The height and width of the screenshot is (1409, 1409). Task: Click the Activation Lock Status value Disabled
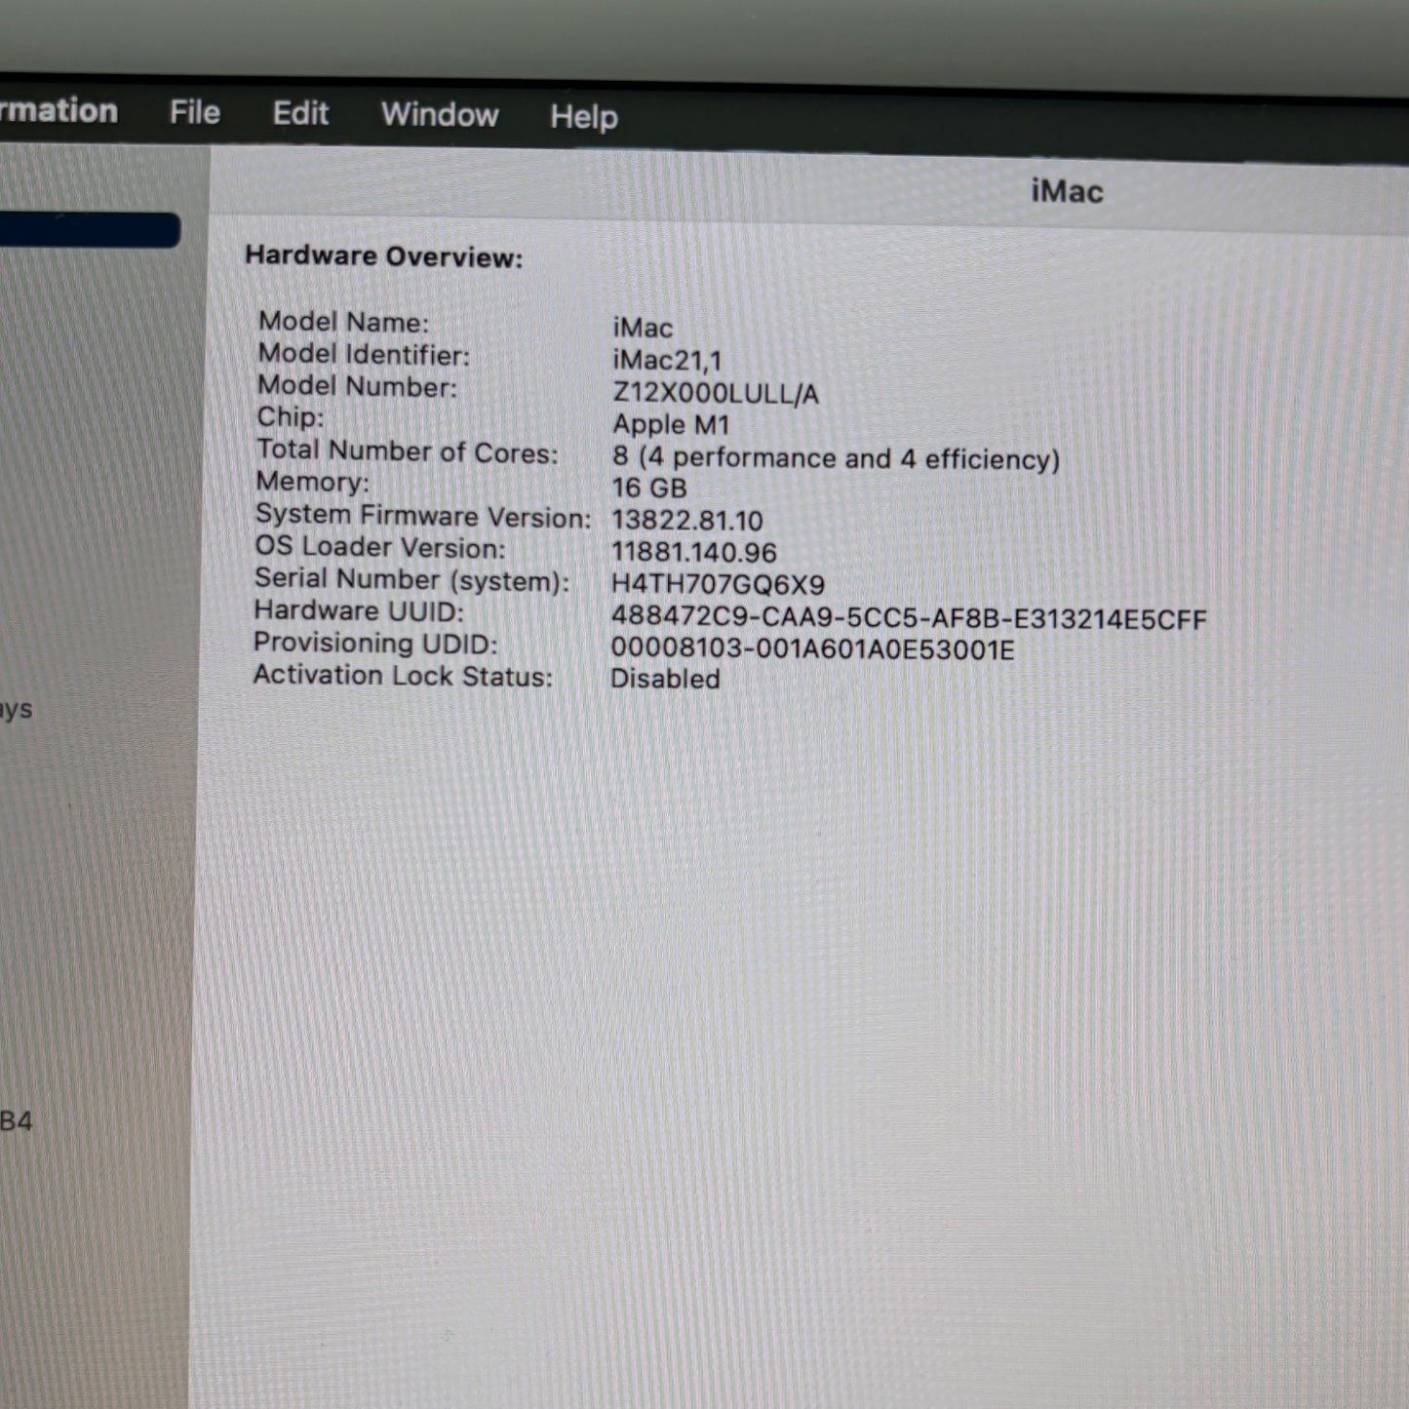[x=665, y=679]
